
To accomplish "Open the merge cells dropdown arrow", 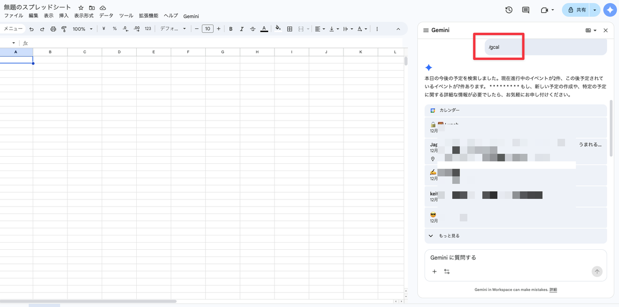I will (x=308, y=29).
